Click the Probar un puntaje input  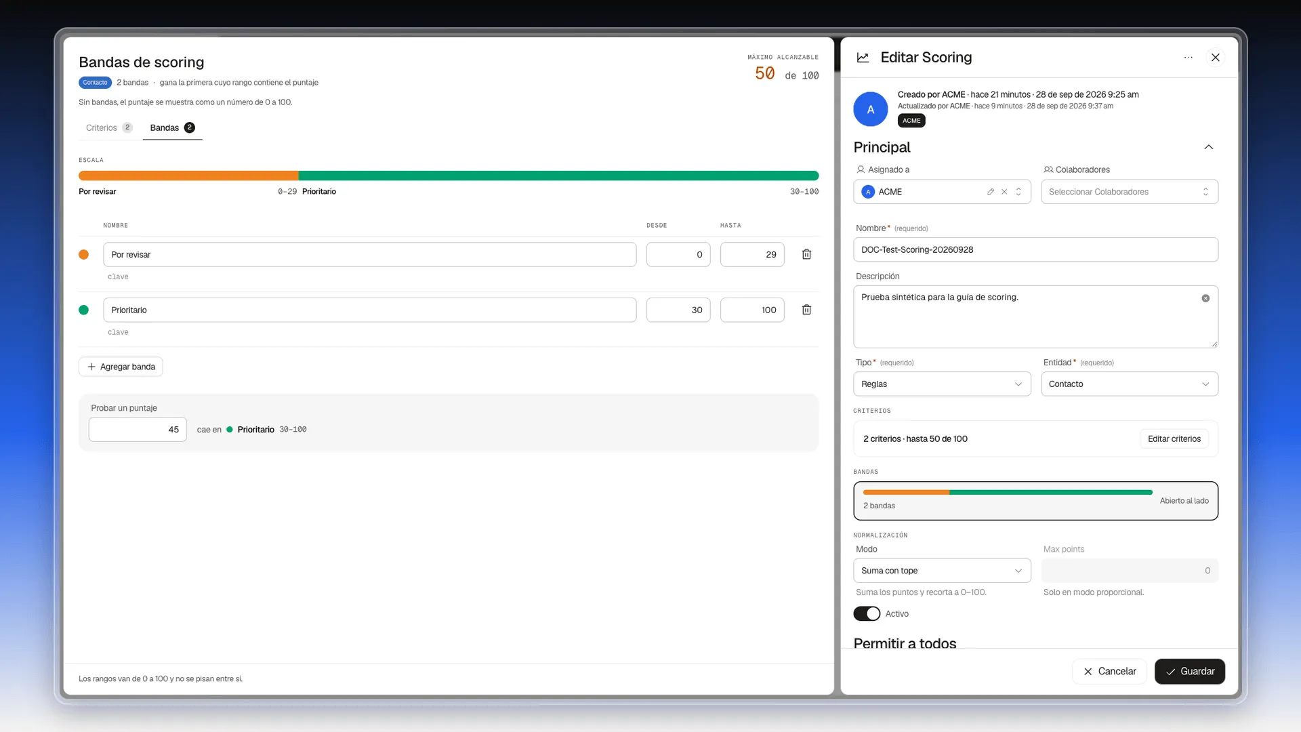(138, 429)
